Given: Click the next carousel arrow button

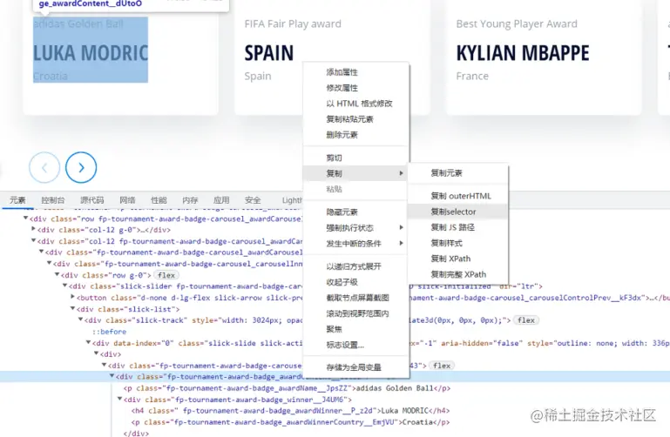Looking at the screenshot, I should click(81, 168).
